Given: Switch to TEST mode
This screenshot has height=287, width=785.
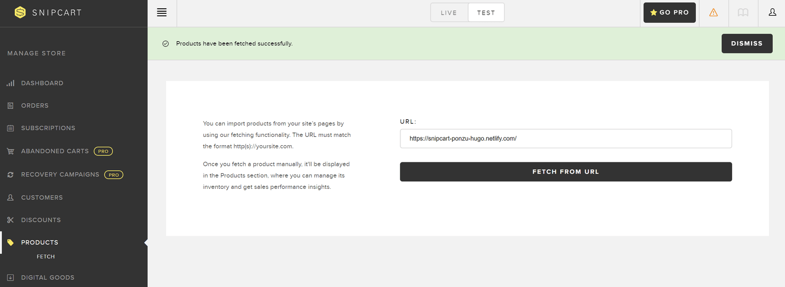Looking at the screenshot, I should tap(486, 13).
